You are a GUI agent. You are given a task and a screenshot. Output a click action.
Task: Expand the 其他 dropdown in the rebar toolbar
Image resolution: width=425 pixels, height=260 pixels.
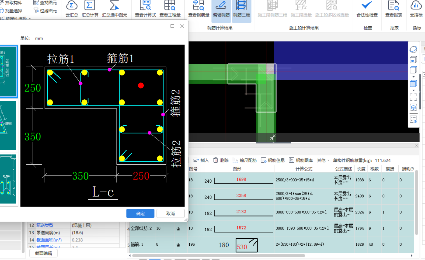pos(323,160)
